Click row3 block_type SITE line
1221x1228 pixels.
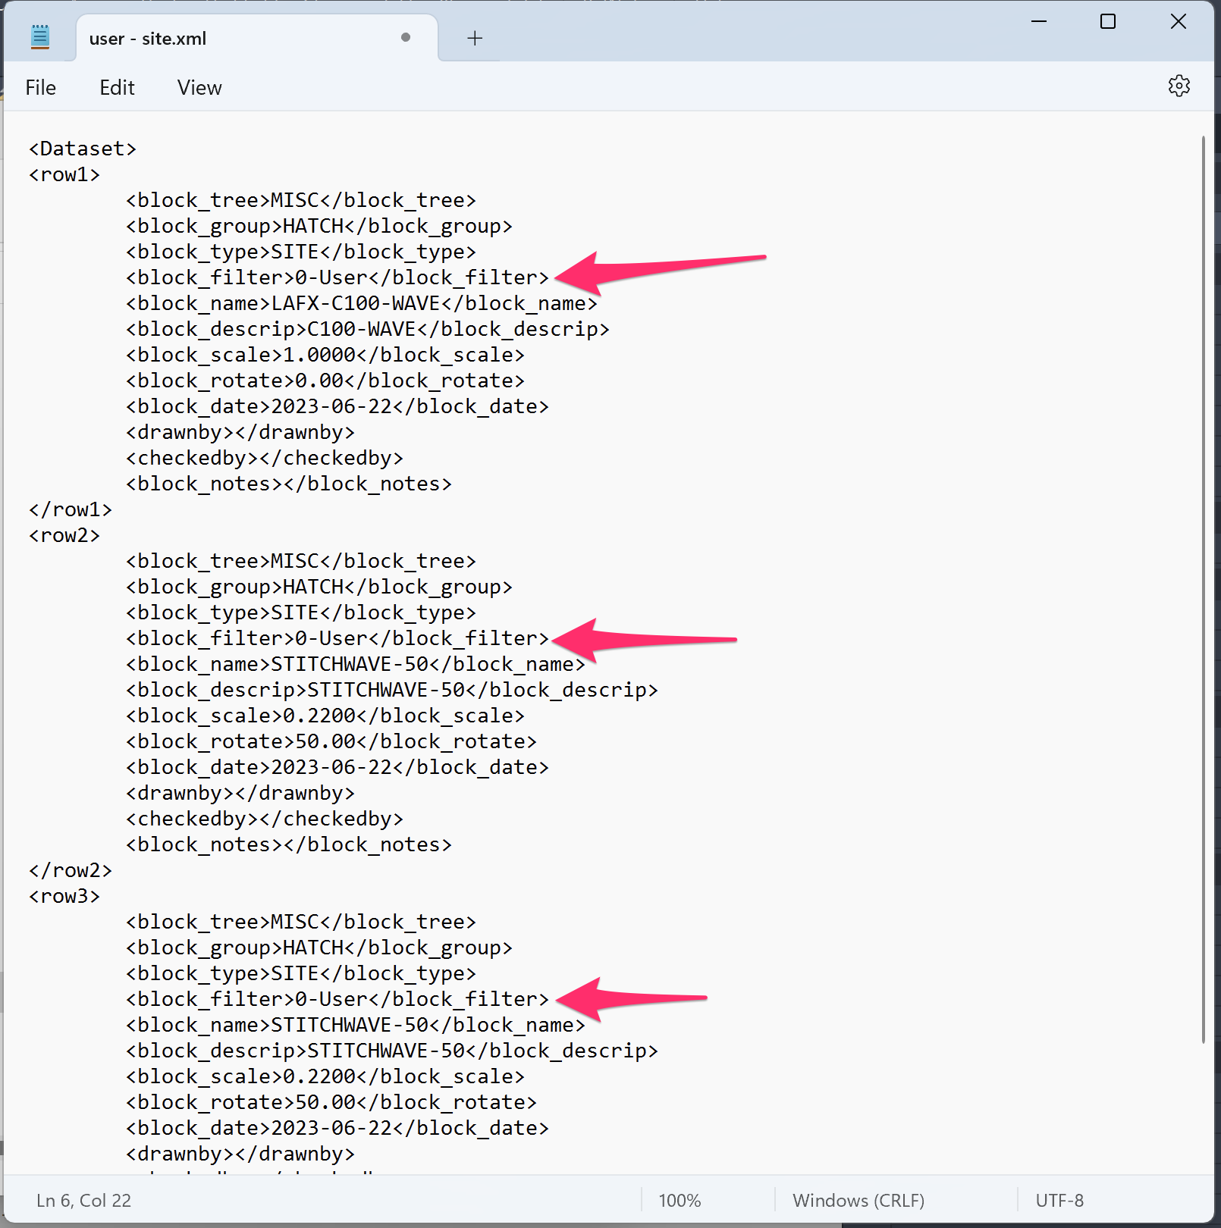click(301, 973)
